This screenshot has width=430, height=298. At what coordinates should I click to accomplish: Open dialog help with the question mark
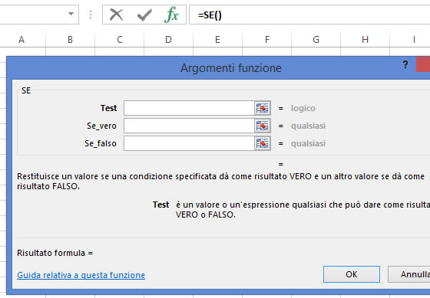click(405, 64)
